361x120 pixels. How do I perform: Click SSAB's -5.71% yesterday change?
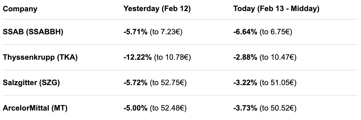(136, 32)
